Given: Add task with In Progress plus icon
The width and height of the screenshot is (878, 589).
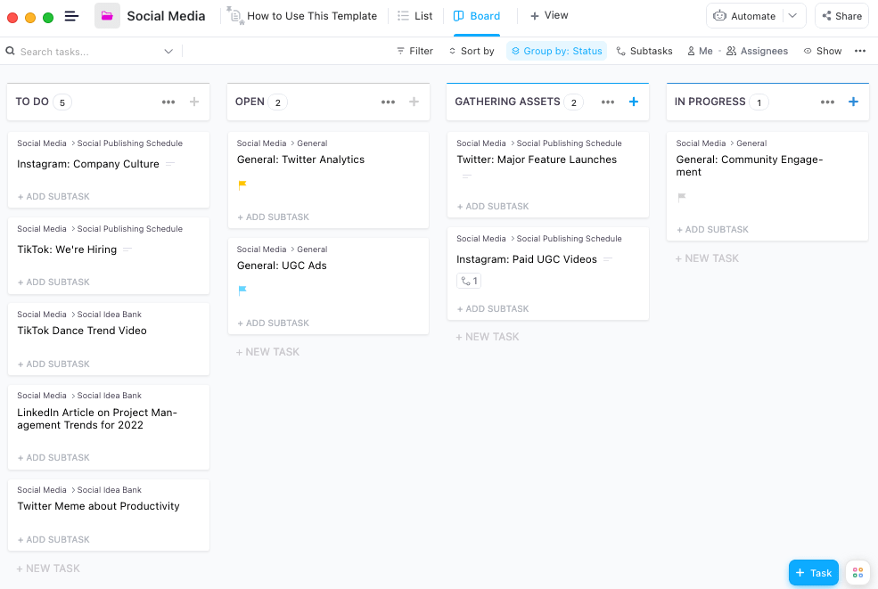Looking at the screenshot, I should pos(853,102).
